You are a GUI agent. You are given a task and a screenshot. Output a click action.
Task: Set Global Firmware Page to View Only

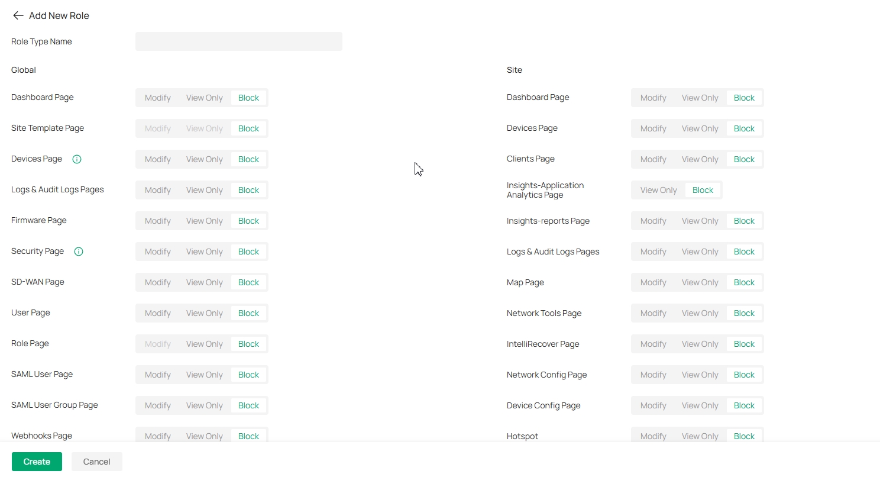tap(204, 221)
